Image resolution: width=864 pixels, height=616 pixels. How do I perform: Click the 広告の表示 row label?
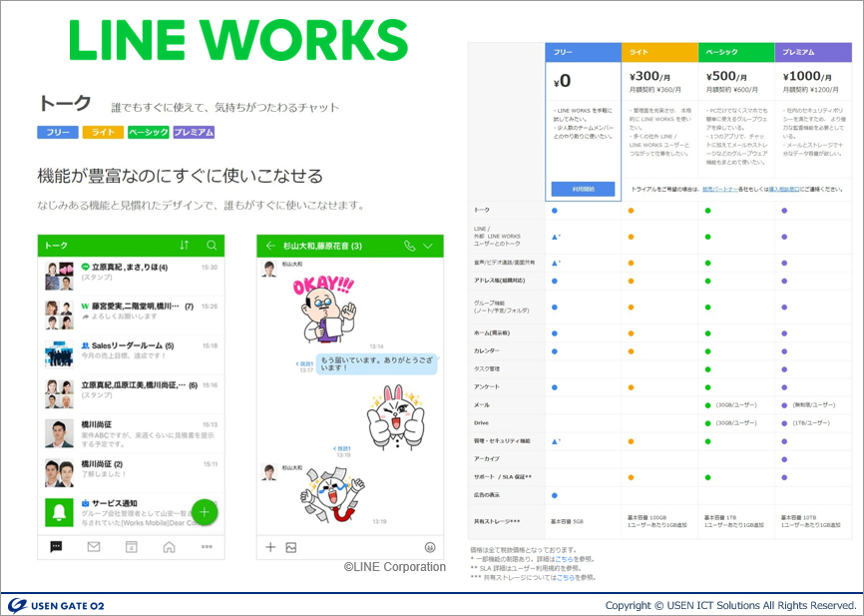pos(487,495)
